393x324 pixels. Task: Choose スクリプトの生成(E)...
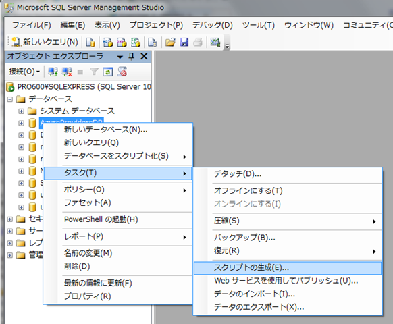click(x=288, y=268)
